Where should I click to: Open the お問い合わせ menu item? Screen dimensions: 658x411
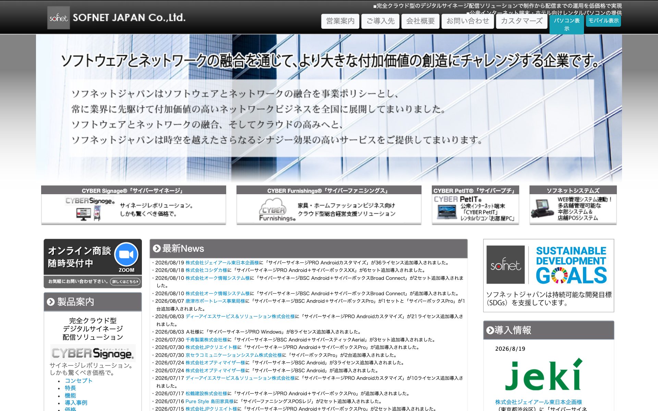coord(468,21)
